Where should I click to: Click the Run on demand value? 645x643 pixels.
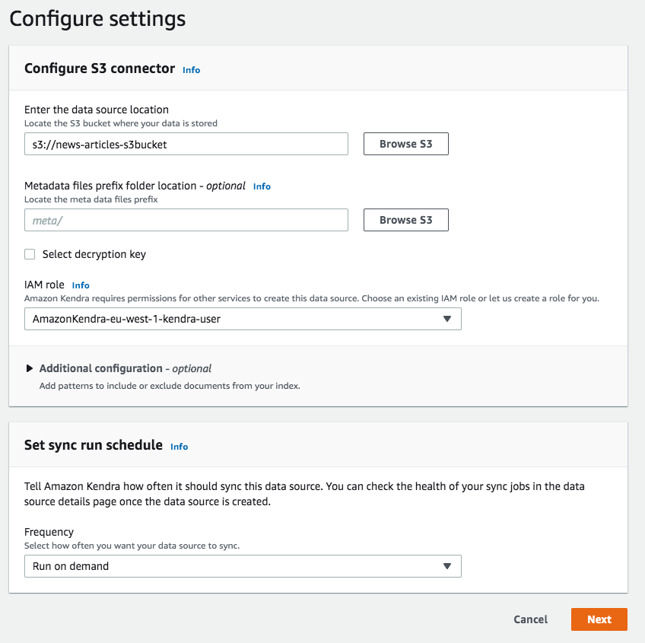71,566
